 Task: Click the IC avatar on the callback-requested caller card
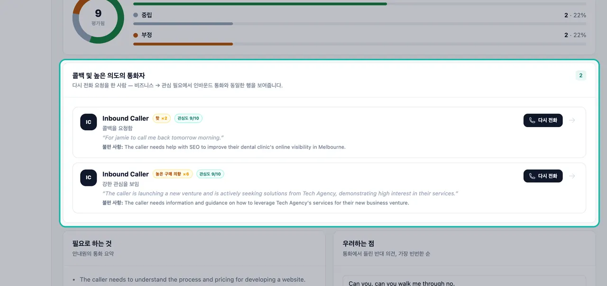[88, 122]
